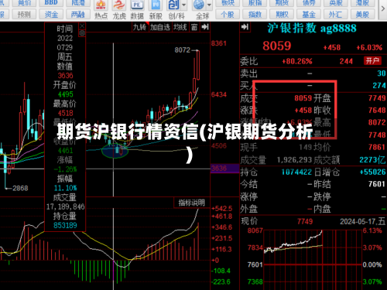Click the 振幅 11.10% value in info box
Screen dimensions: 387x290
click(x=65, y=188)
